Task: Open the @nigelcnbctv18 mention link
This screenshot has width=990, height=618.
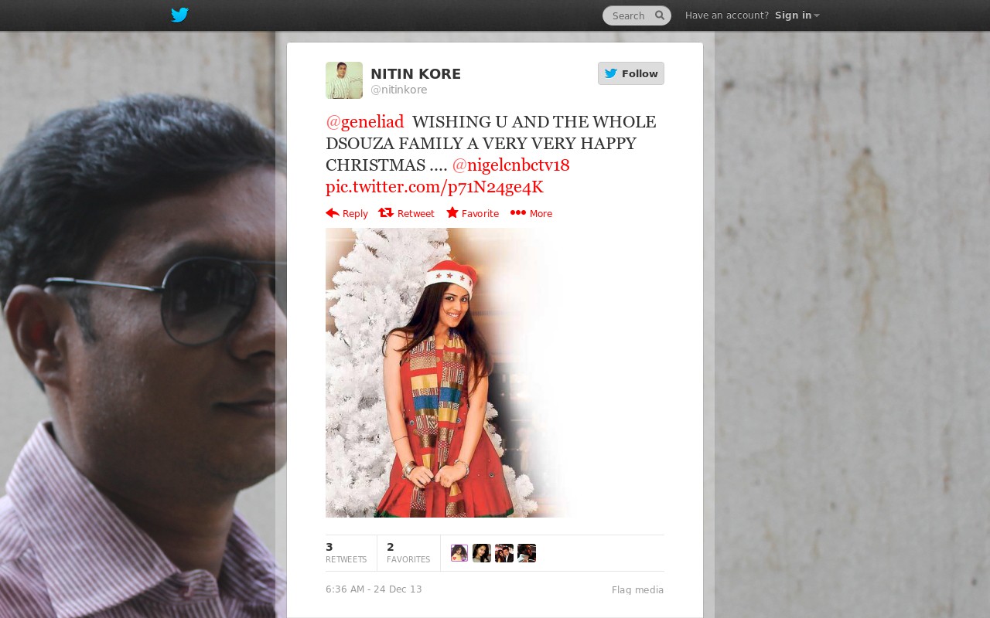Action: pyautogui.click(x=510, y=165)
